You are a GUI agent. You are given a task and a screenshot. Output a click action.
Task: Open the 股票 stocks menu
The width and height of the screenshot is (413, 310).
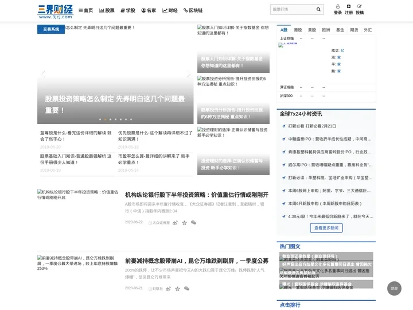pyautogui.click(x=107, y=10)
